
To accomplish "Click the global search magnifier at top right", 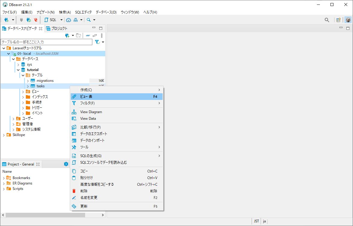I will tap(327, 20).
